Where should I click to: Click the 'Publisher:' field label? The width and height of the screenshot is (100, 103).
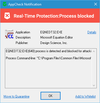(22, 43)
